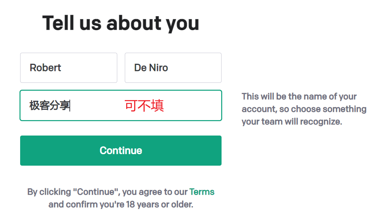Click the green Continue button
The height and width of the screenshot is (218, 378).
(121, 151)
